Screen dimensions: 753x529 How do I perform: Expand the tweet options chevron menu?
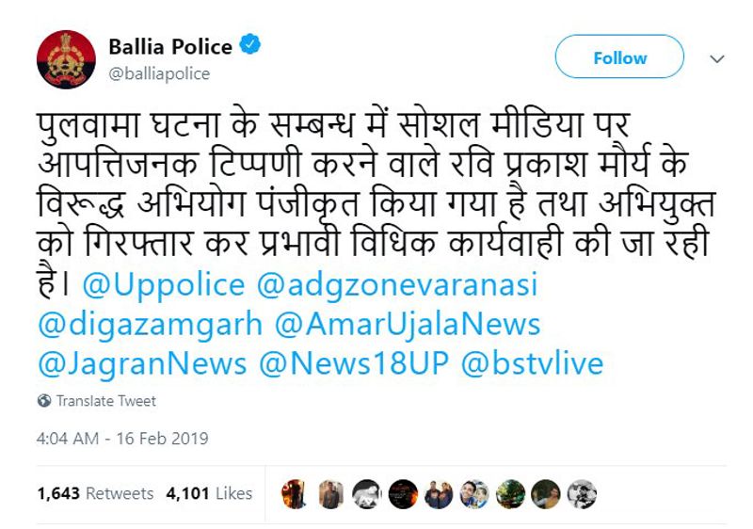tap(717, 59)
